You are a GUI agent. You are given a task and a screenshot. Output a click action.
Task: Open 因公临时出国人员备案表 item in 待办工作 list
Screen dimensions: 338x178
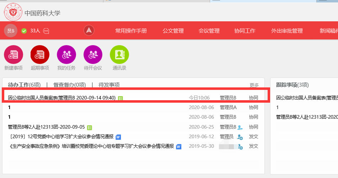[x=61, y=98]
